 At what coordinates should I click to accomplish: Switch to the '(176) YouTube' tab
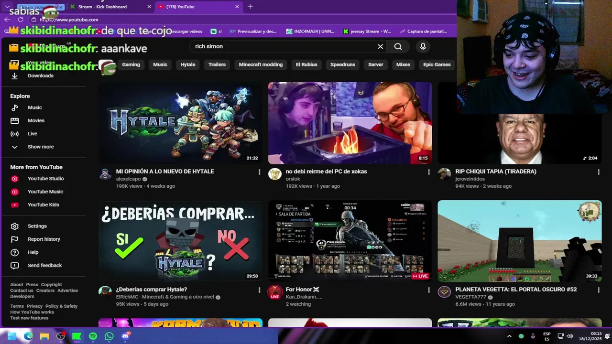point(198,7)
